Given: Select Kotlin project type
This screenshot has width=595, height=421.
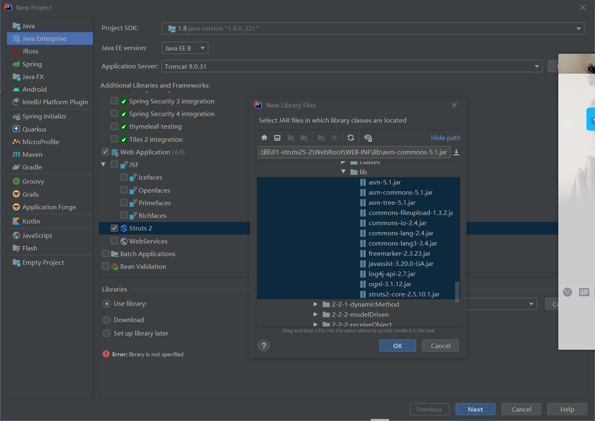Looking at the screenshot, I should coord(50,221).
